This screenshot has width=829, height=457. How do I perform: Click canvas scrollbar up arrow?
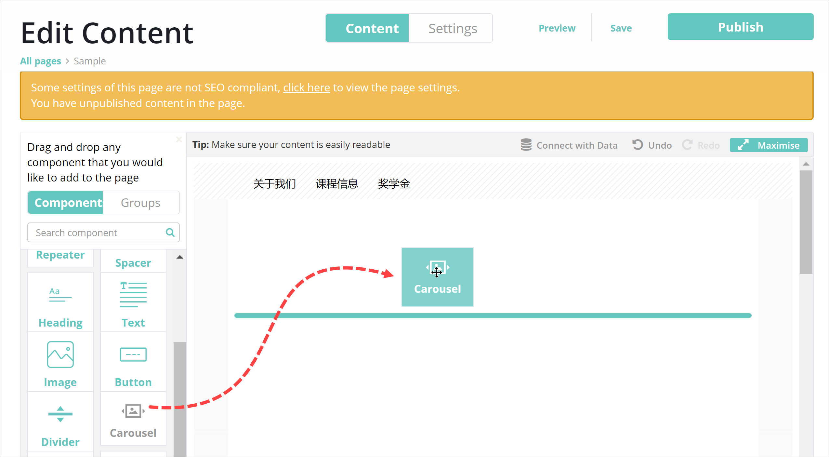pyautogui.click(x=806, y=164)
